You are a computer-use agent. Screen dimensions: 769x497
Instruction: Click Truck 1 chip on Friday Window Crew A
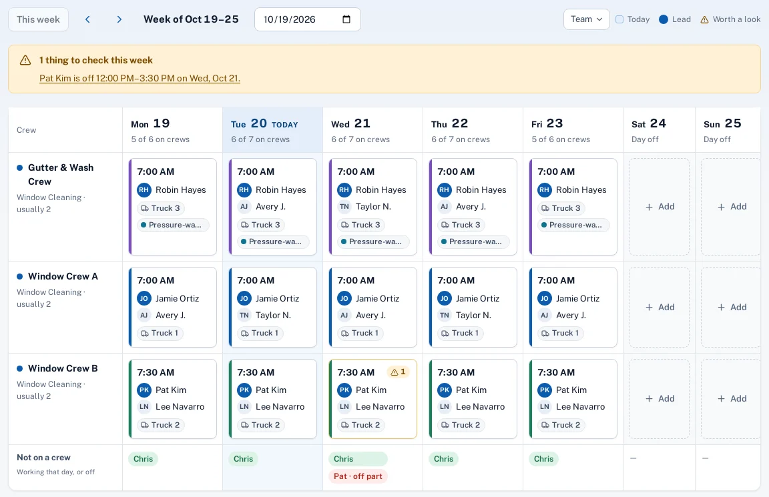pos(561,334)
